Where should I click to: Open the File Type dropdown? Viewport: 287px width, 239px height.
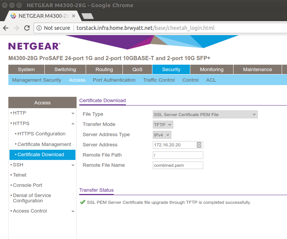point(205,115)
